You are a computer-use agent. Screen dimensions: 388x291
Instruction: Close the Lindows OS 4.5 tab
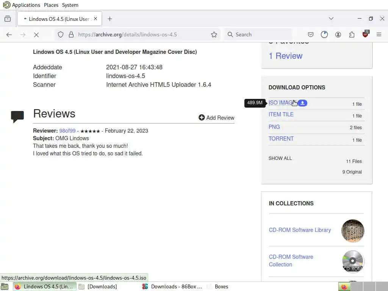tap(95, 19)
